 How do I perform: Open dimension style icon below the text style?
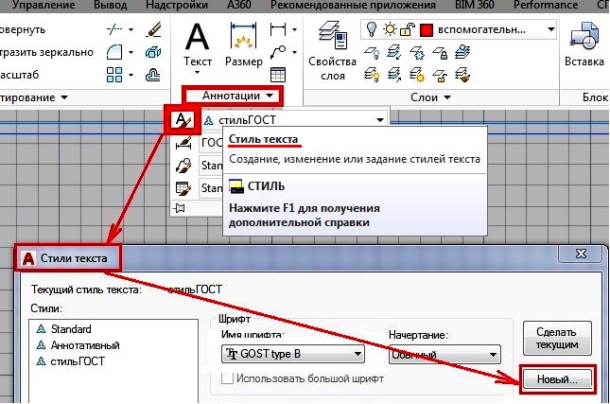point(183,143)
